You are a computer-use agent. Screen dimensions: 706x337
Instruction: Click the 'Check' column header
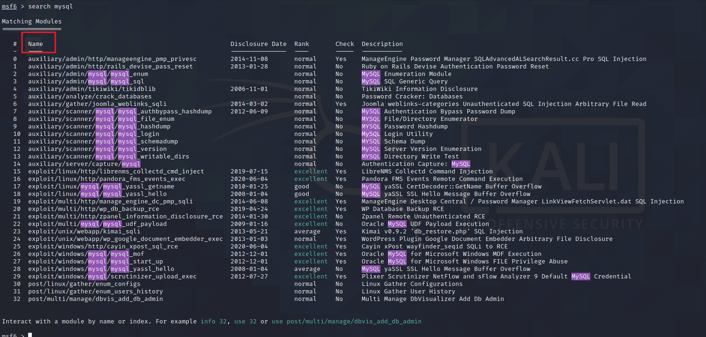[345, 44]
